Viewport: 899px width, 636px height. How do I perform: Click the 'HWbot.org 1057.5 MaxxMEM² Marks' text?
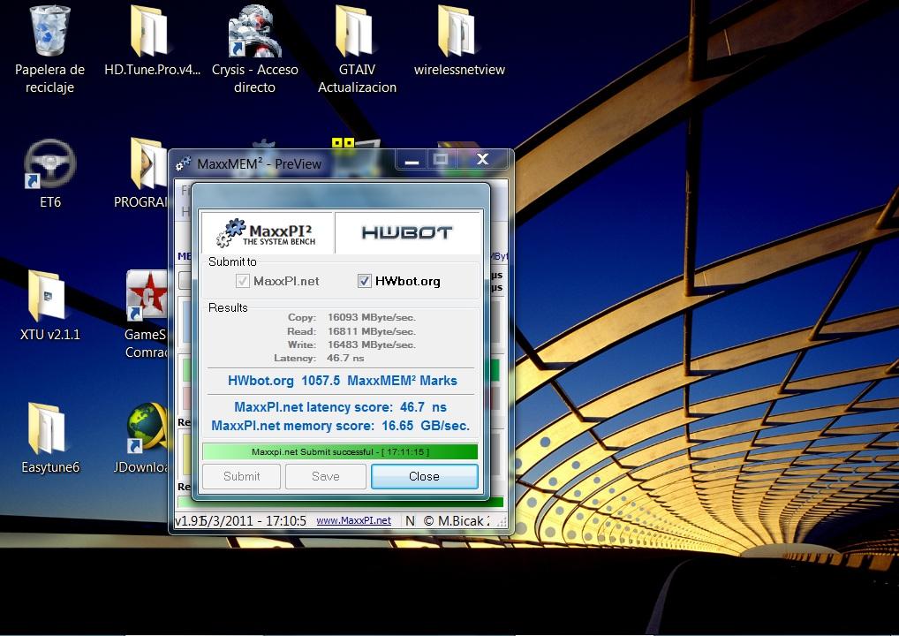[x=343, y=381]
